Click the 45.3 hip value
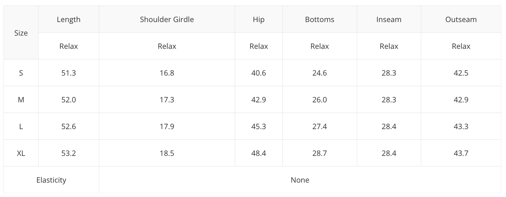The height and width of the screenshot is (197, 506). tap(258, 127)
